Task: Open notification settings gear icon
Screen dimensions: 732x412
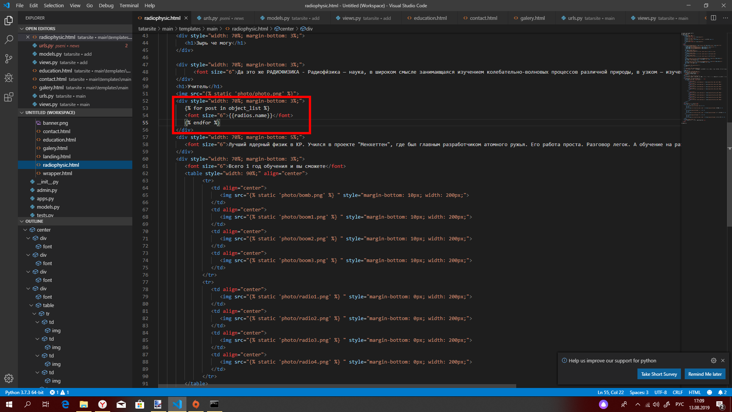Action: tap(713, 360)
